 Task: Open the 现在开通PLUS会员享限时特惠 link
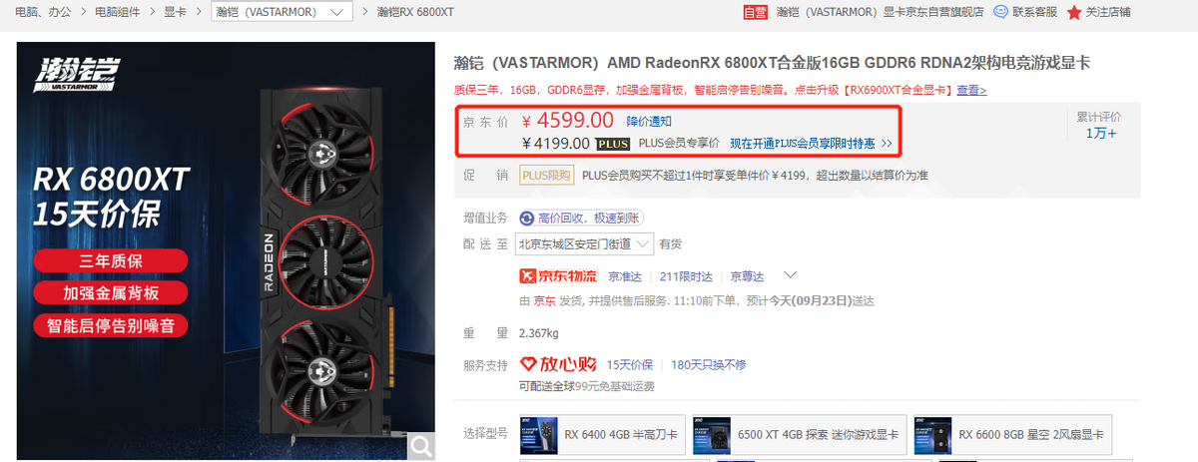click(x=811, y=144)
